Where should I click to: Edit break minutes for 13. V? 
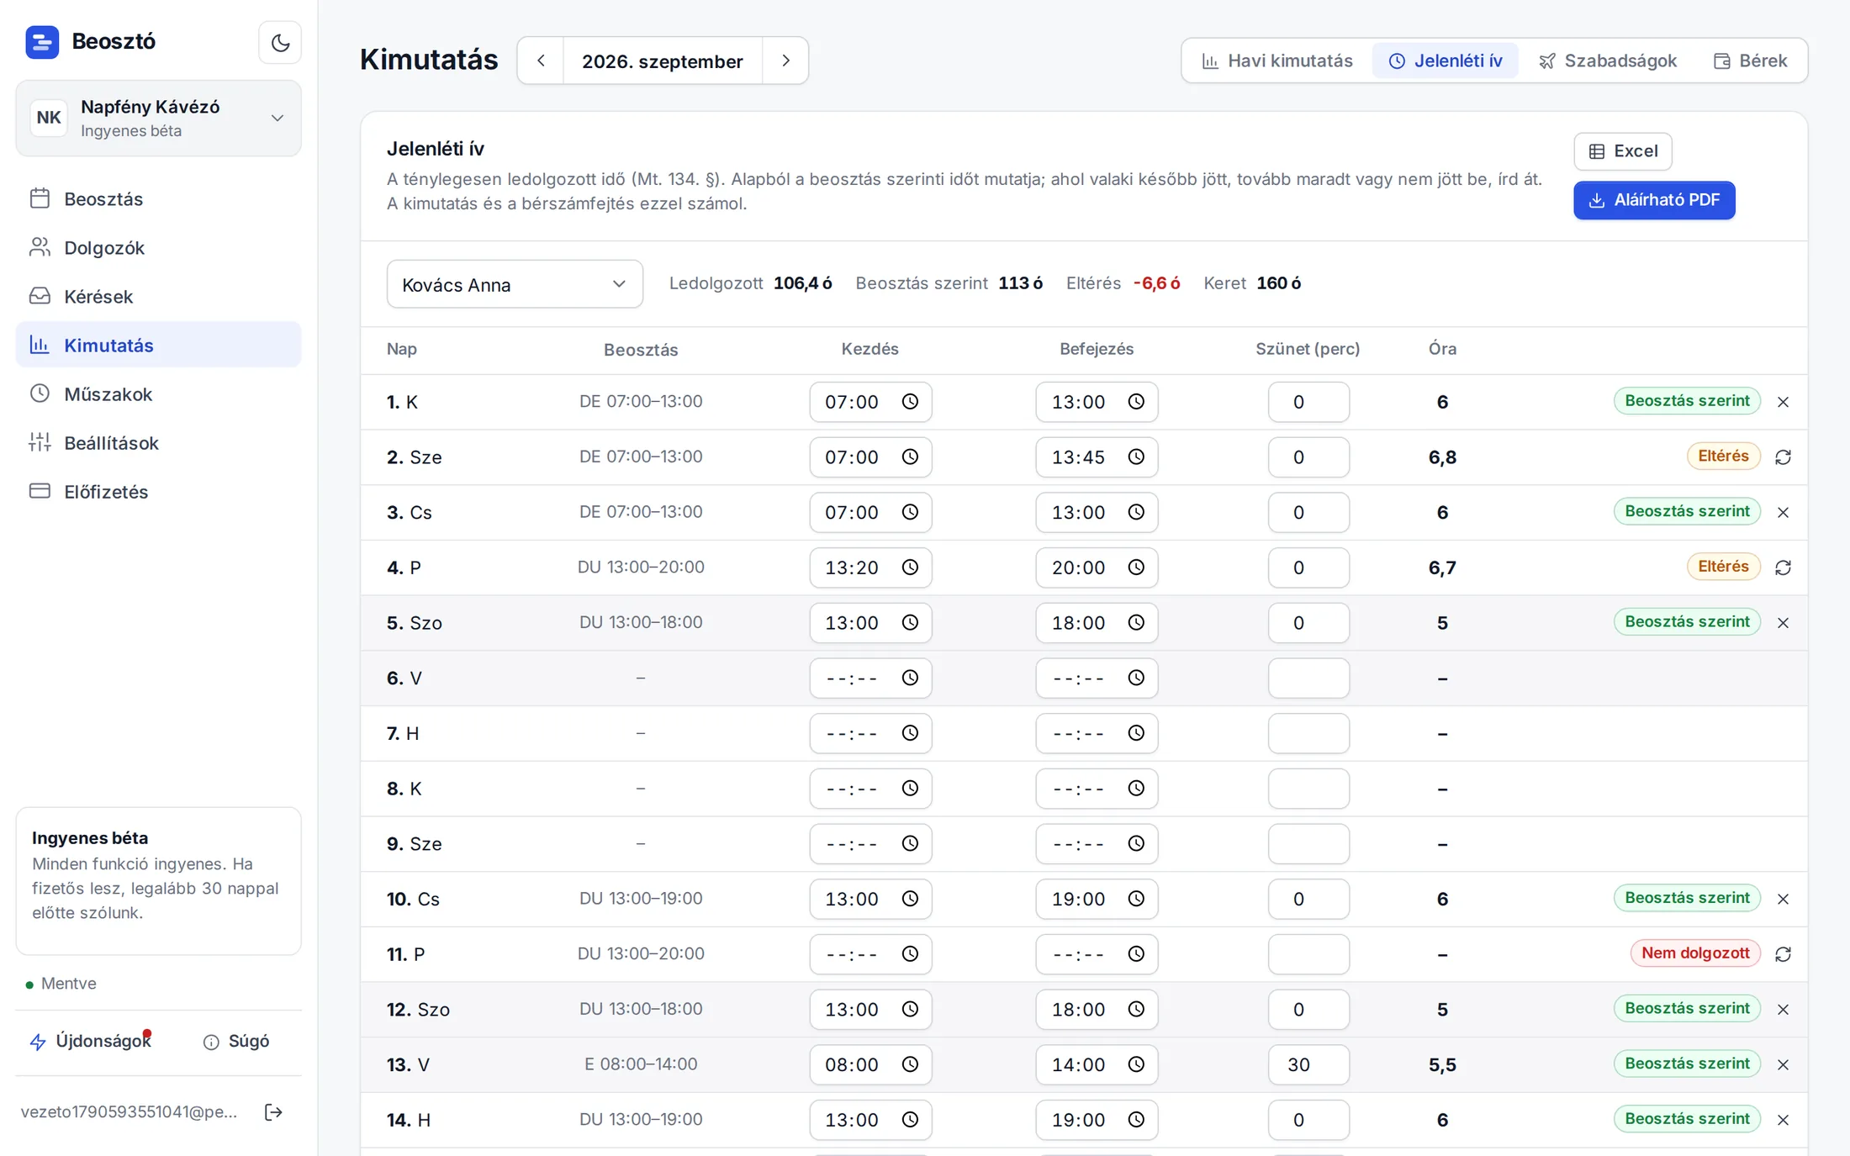pyautogui.click(x=1308, y=1064)
